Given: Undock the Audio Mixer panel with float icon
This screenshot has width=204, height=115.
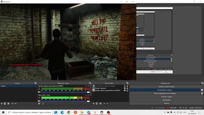Looking at the screenshot, I should point(90,83).
